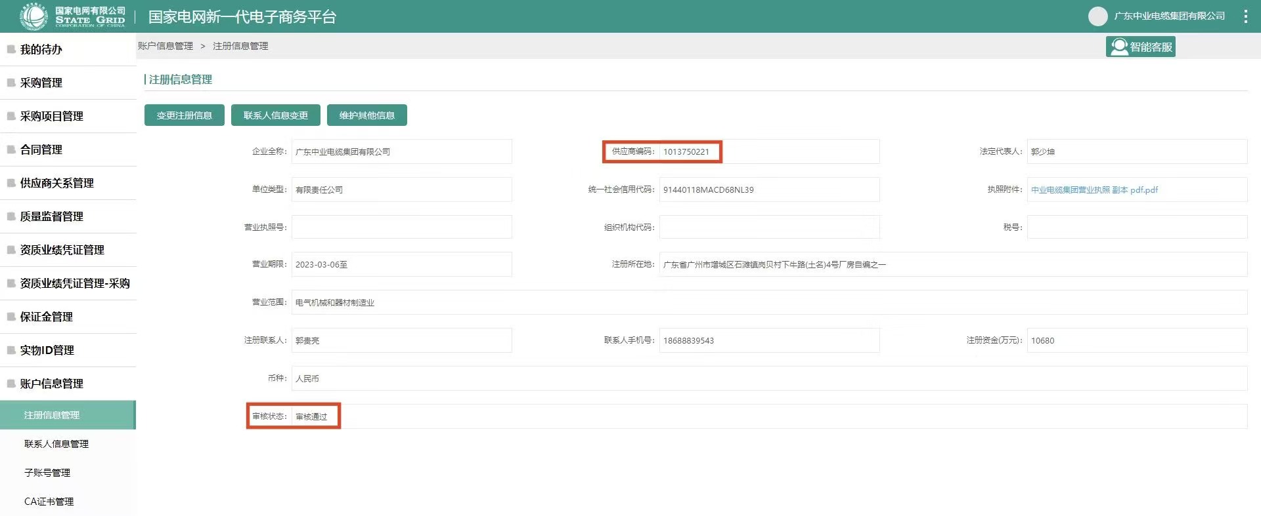This screenshot has height=516, width=1261.
Task: Collapse the 账户信息管理 sidebar menu
Action: point(68,384)
